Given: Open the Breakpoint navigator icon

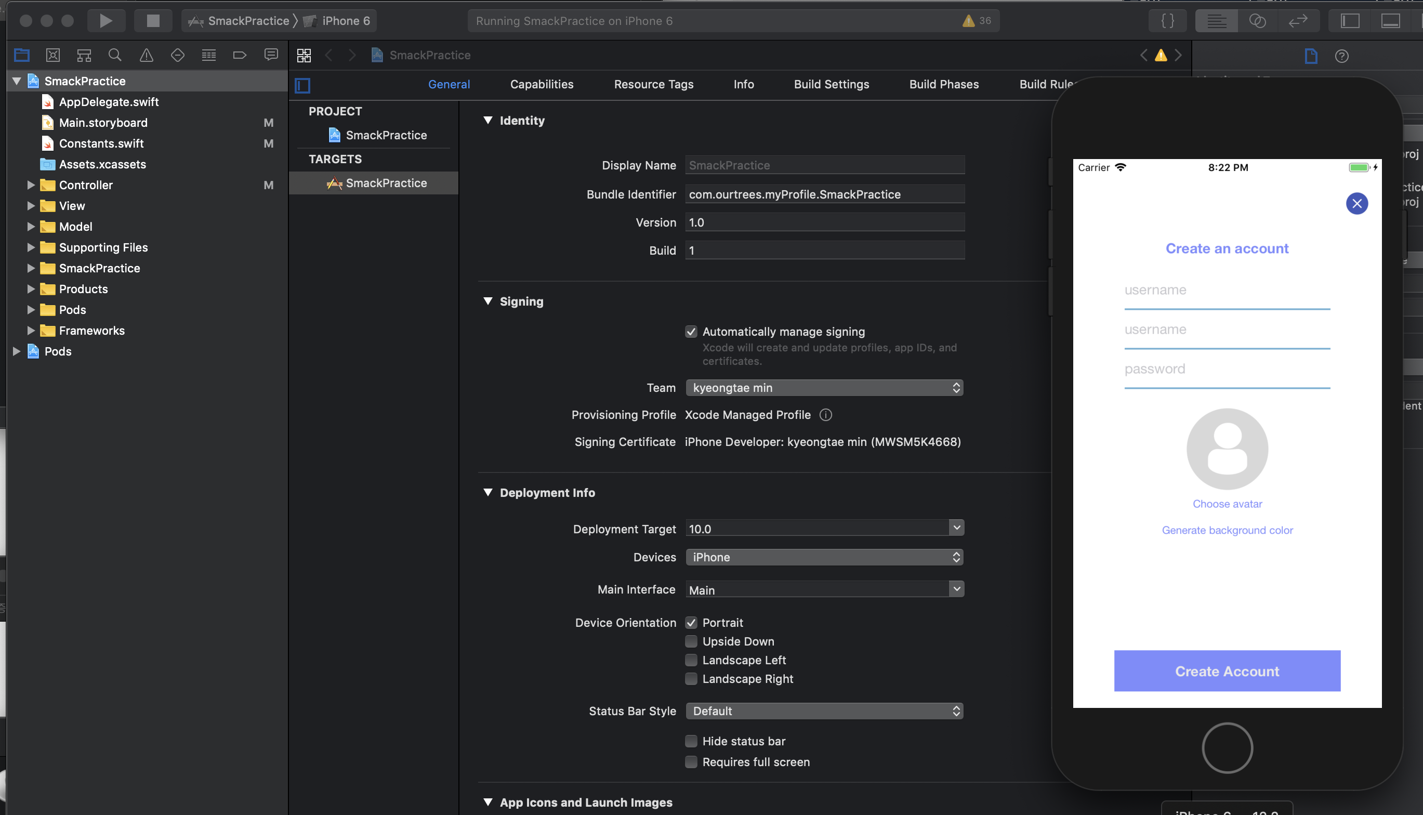Looking at the screenshot, I should (x=240, y=55).
